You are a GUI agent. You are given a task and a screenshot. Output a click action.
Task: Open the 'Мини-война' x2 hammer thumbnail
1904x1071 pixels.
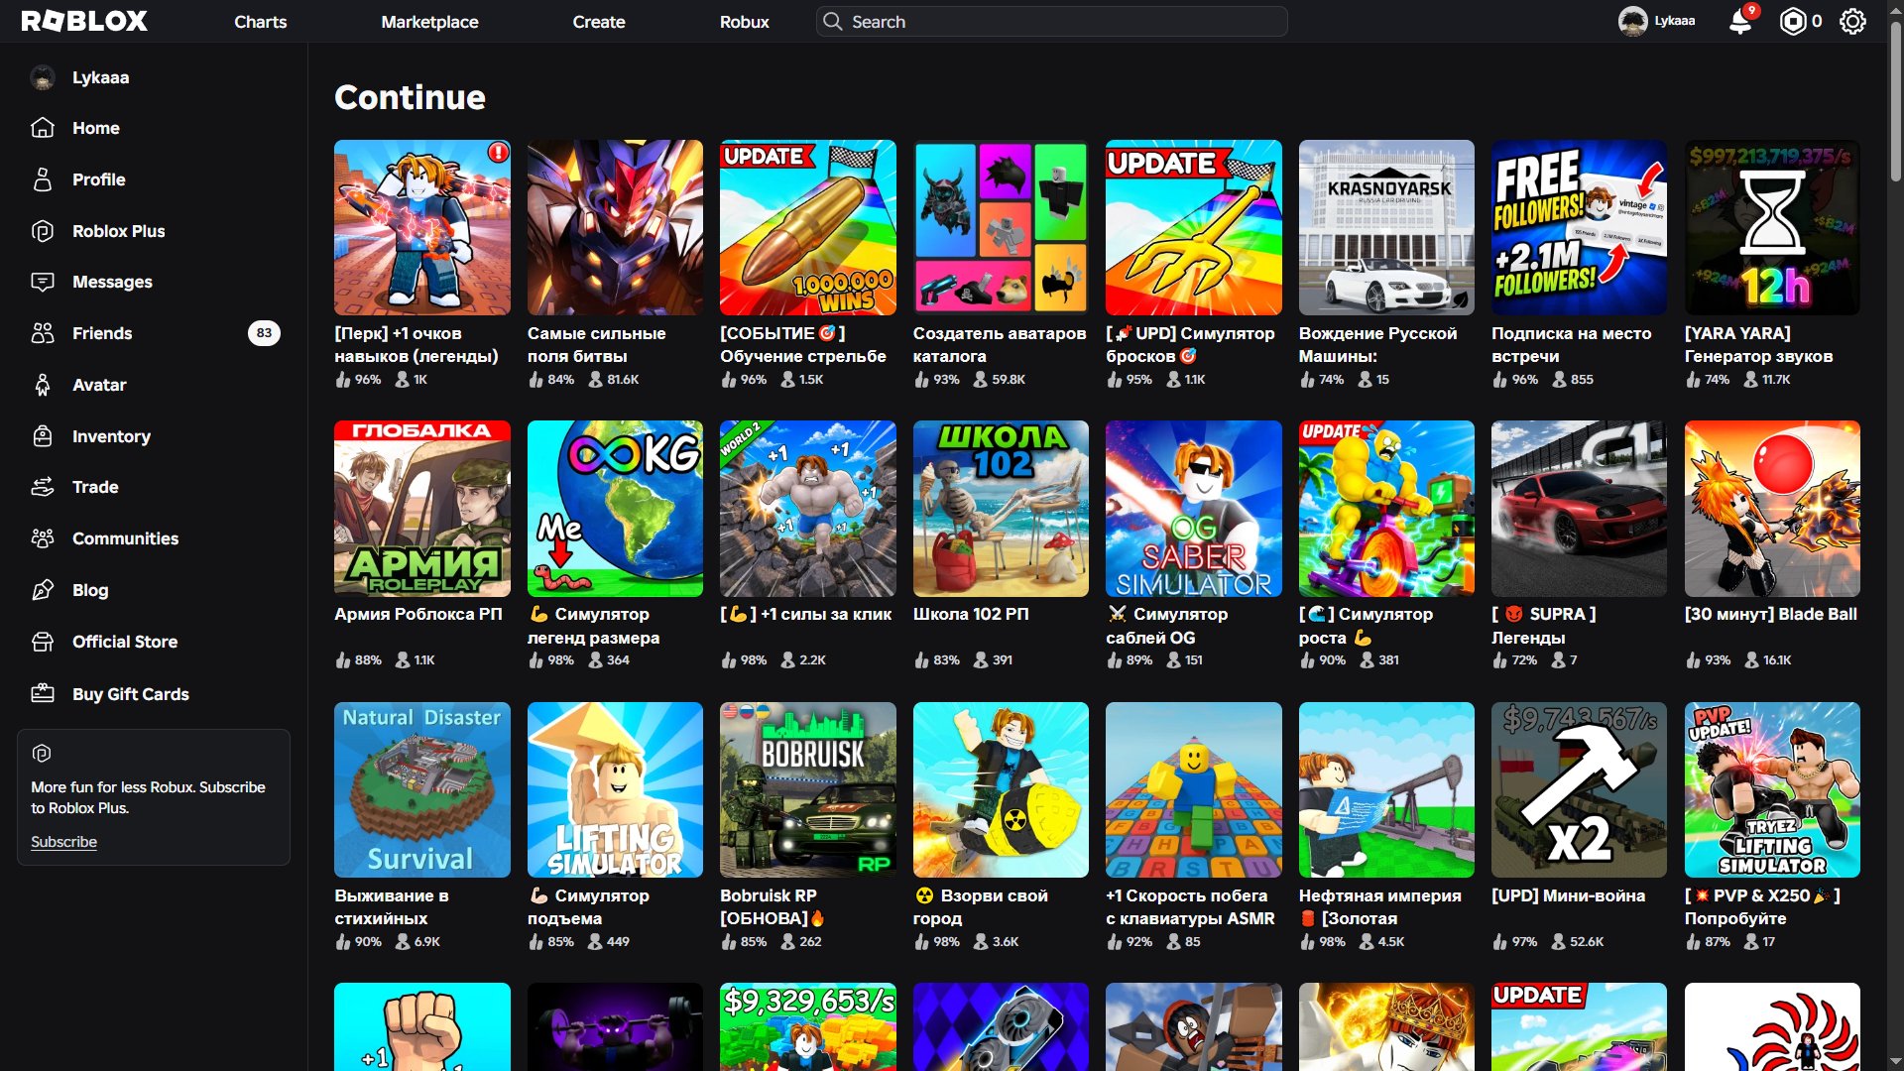(1580, 789)
